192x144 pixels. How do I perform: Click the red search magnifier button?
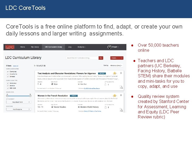tap(101, 58)
